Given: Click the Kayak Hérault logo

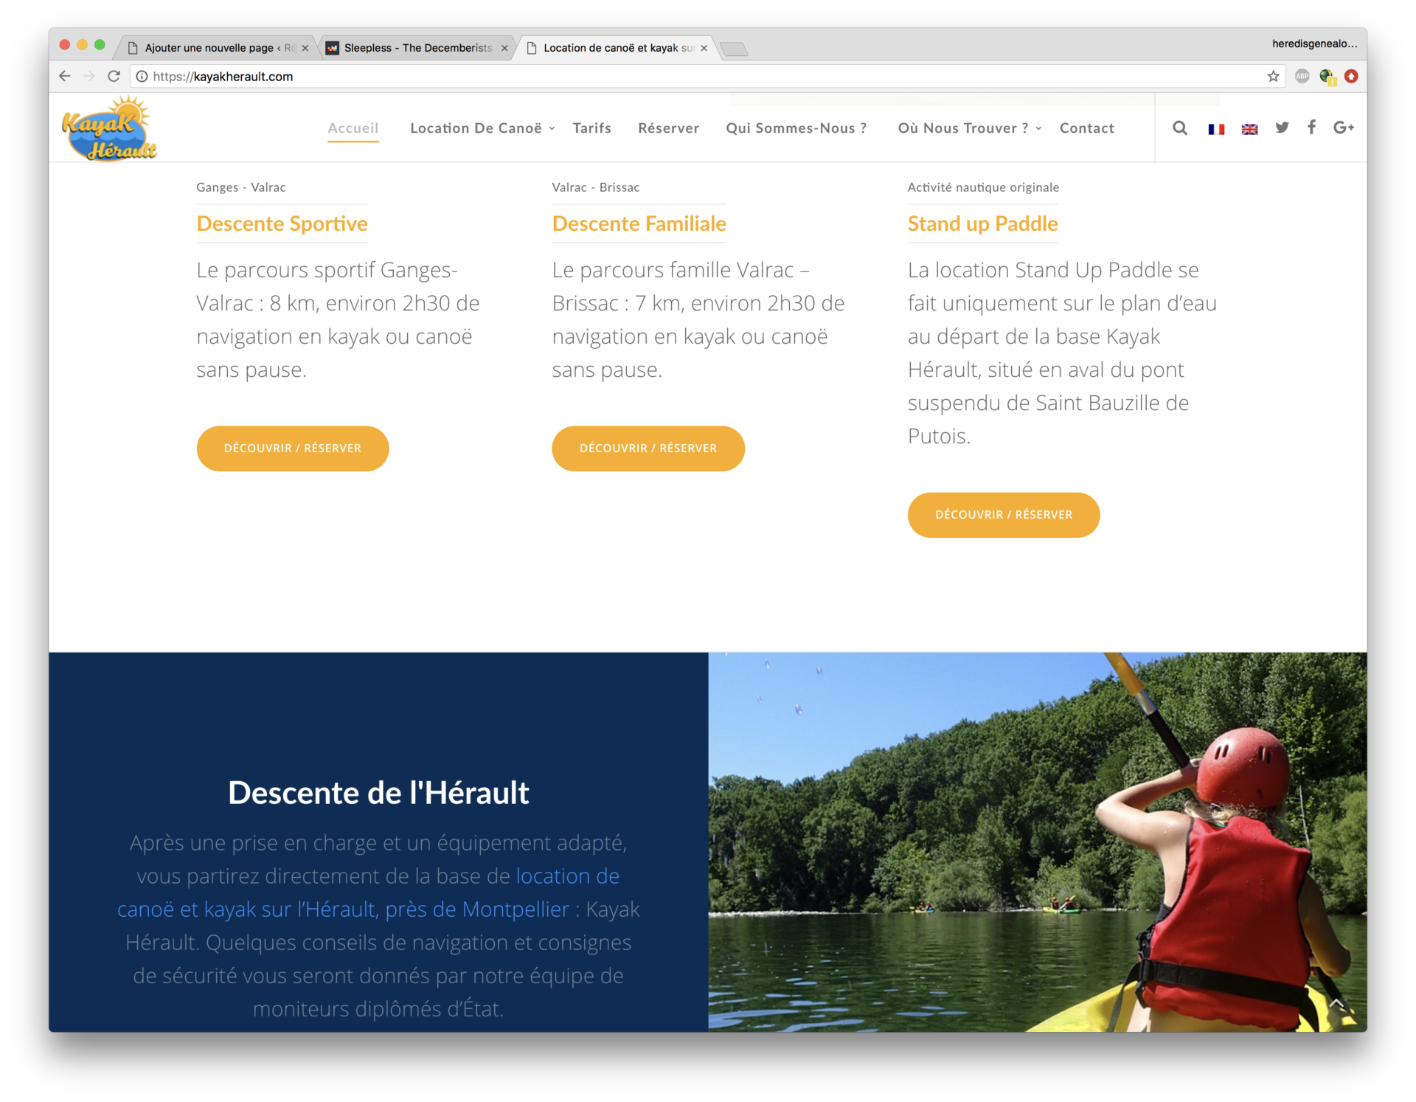Looking at the screenshot, I should (x=109, y=128).
